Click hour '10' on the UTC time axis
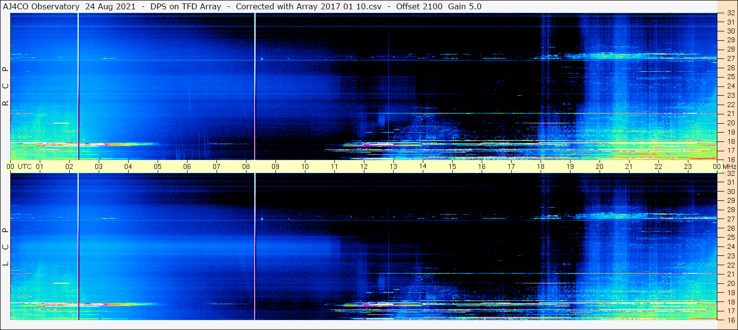 [x=305, y=166]
